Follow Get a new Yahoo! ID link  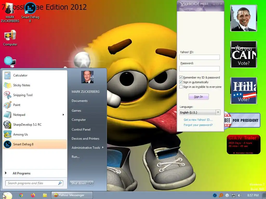click(198, 120)
